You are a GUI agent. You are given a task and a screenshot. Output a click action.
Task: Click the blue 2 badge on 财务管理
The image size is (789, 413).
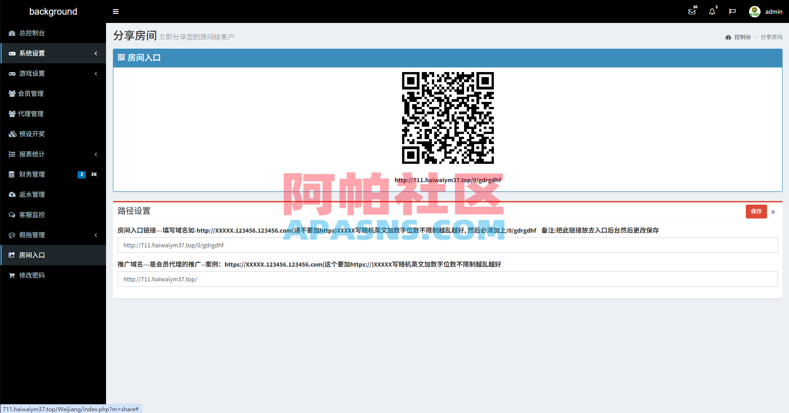coord(82,174)
